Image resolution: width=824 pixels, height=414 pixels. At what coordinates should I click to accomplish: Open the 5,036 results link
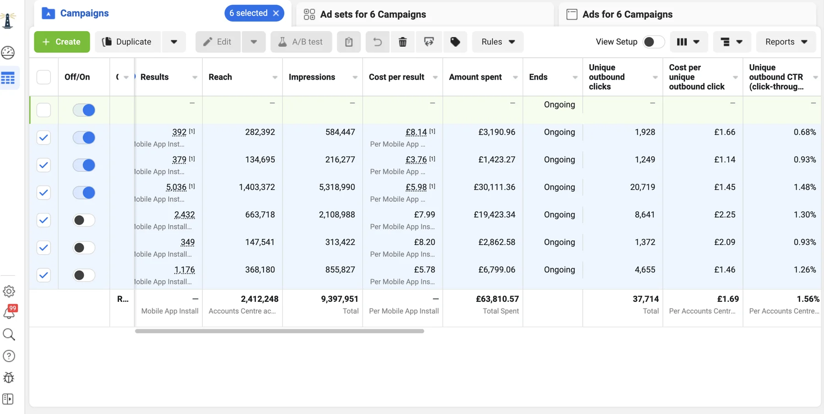176,187
